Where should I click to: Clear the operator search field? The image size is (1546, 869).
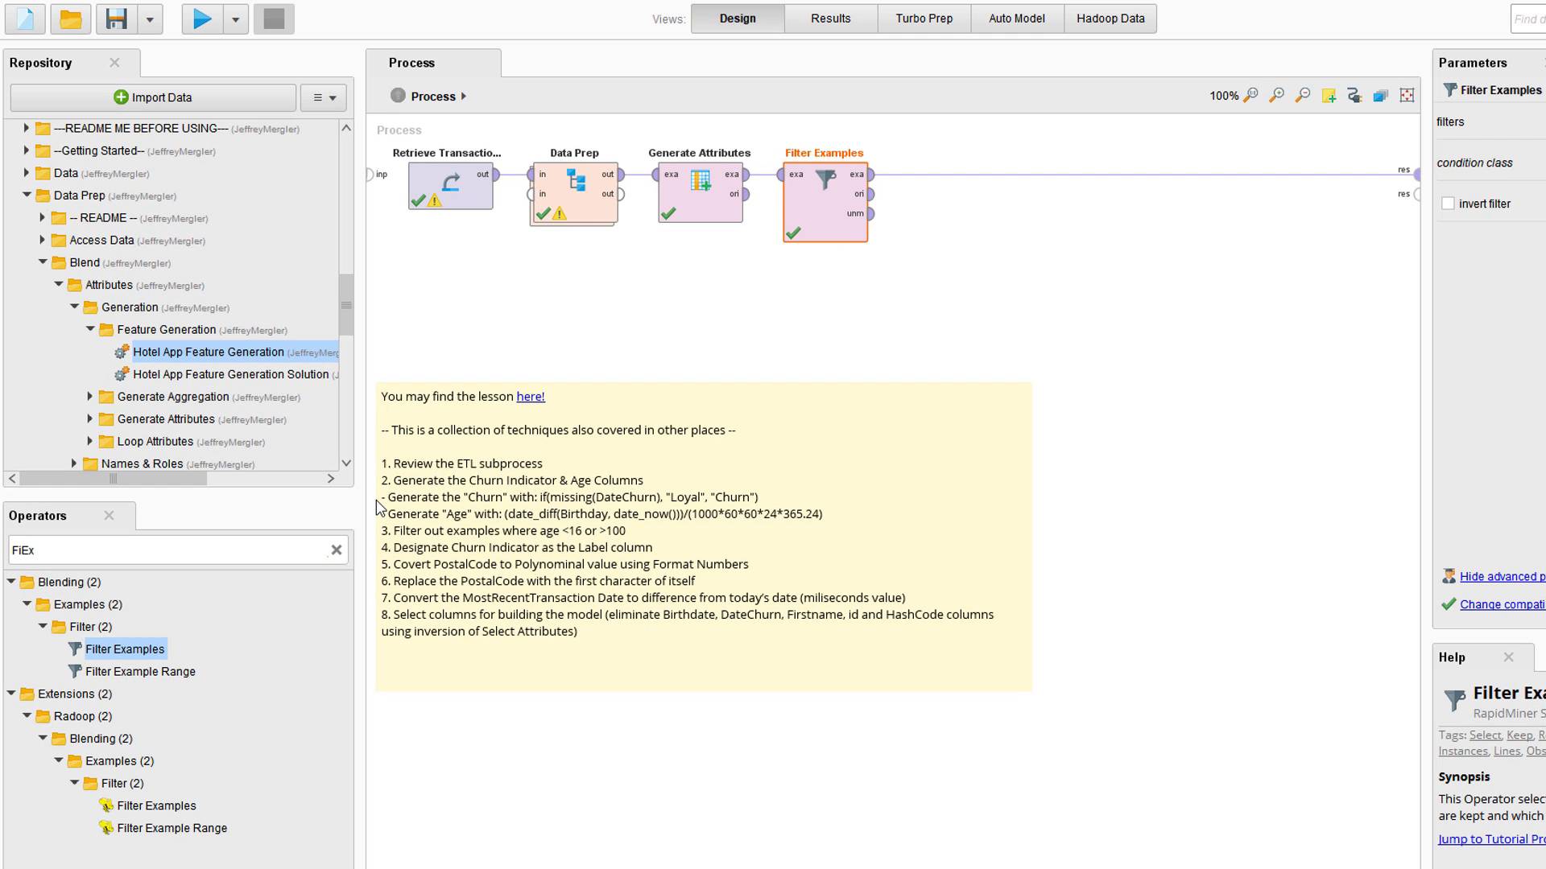point(337,550)
